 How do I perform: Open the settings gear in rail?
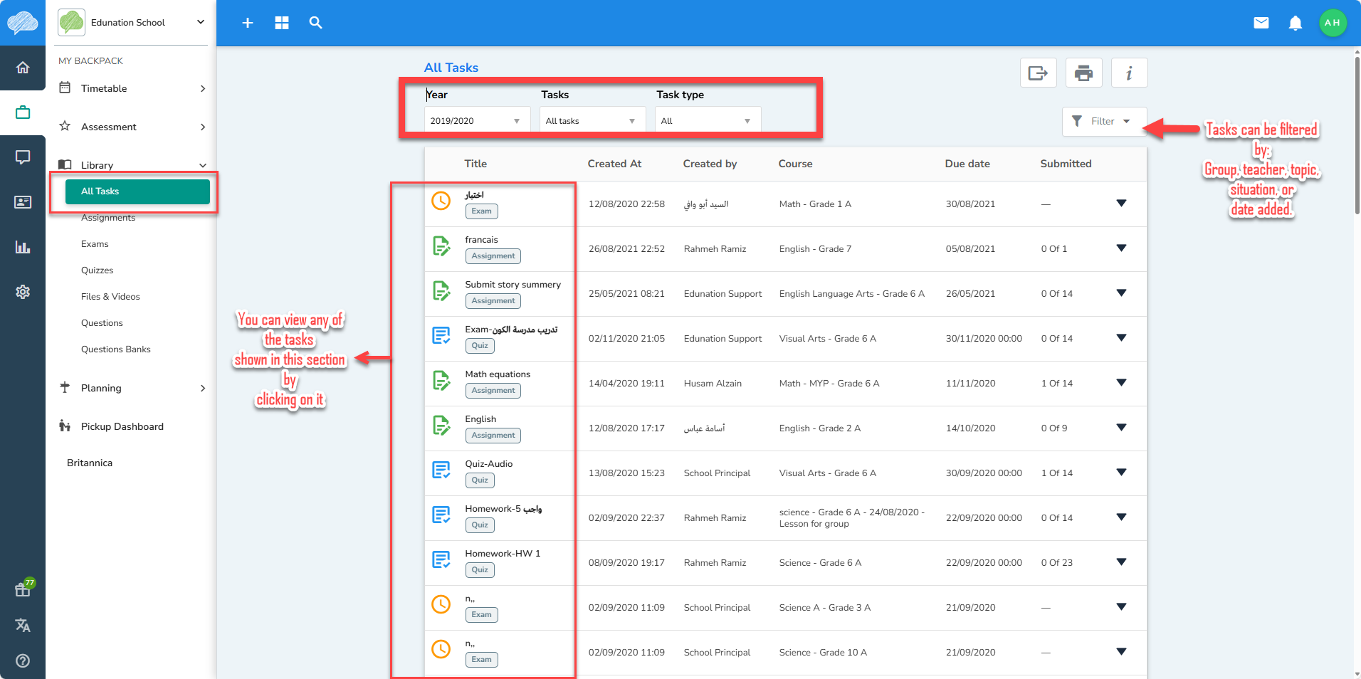[x=23, y=292]
